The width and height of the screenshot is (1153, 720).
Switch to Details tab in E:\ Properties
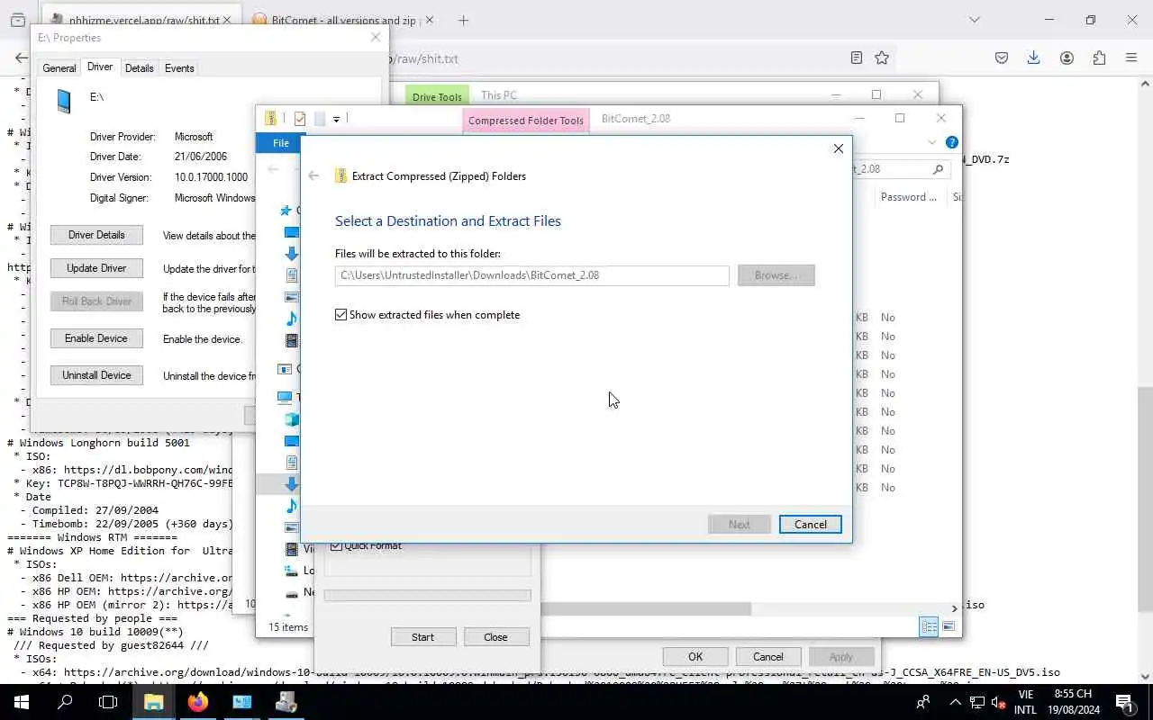tap(139, 68)
